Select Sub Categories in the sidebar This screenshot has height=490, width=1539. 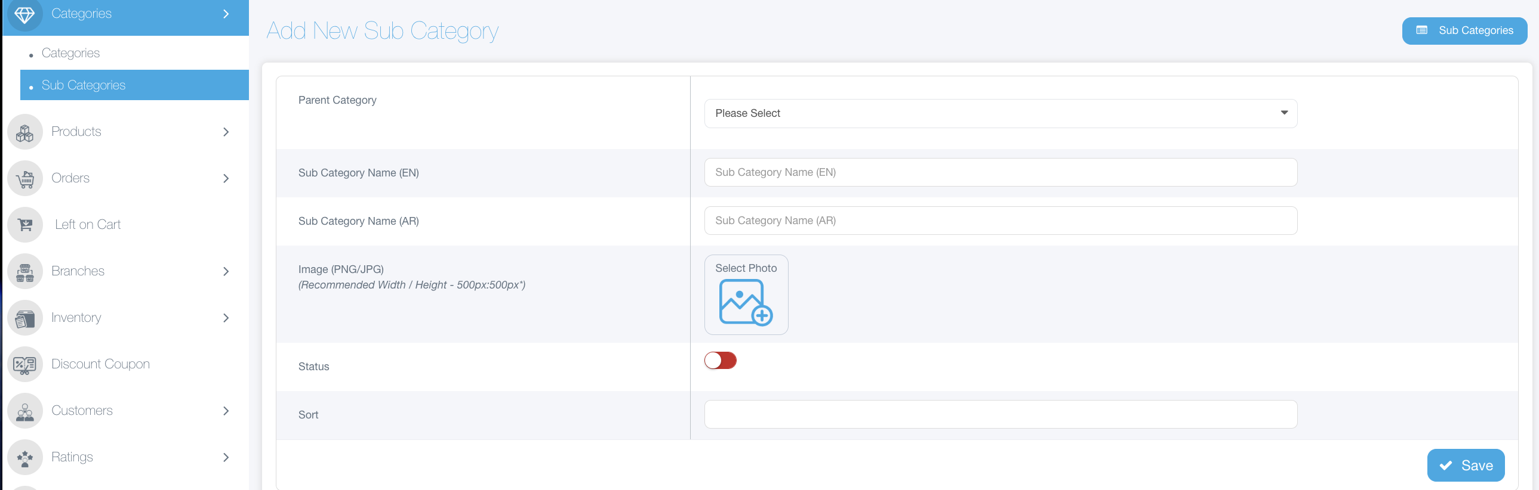click(x=84, y=85)
